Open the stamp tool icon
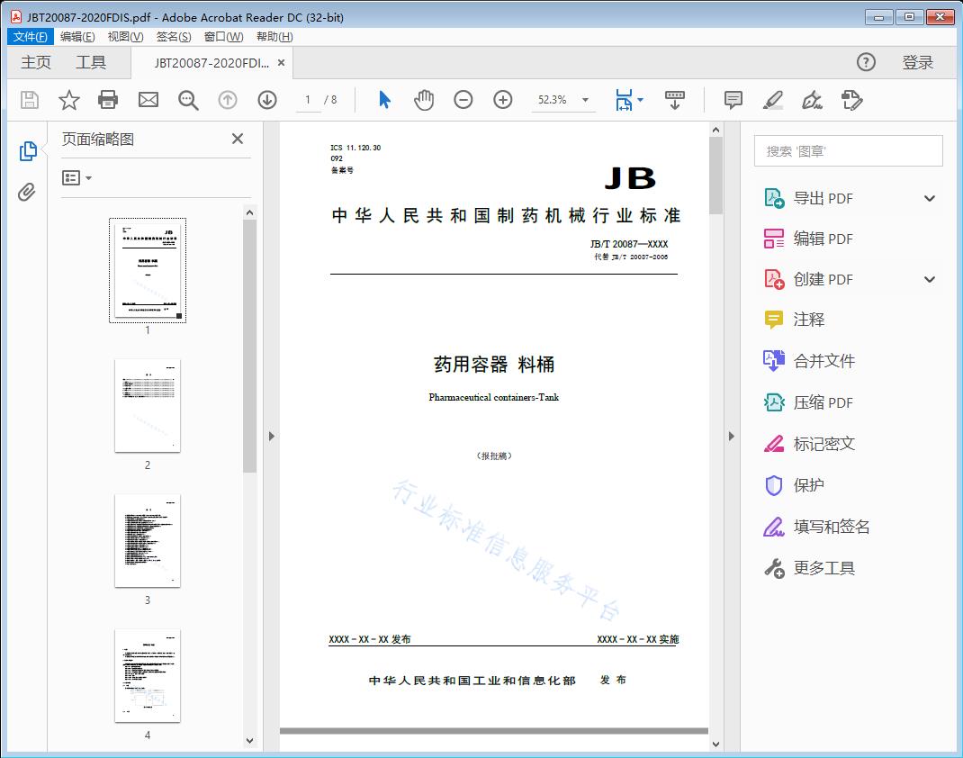Viewport: 963px width, 758px height. click(x=851, y=100)
